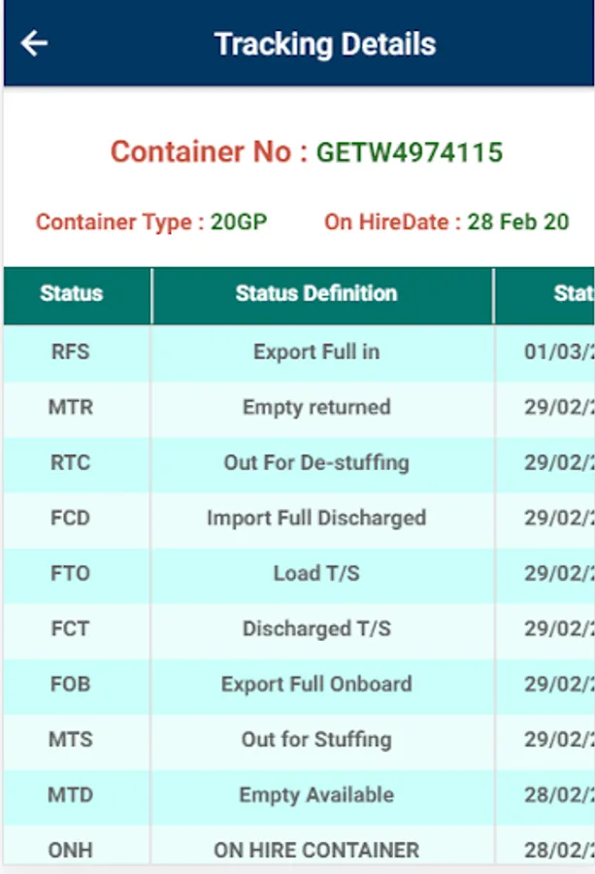Tap the back arrow icon
The height and width of the screenshot is (874, 595).
point(34,44)
